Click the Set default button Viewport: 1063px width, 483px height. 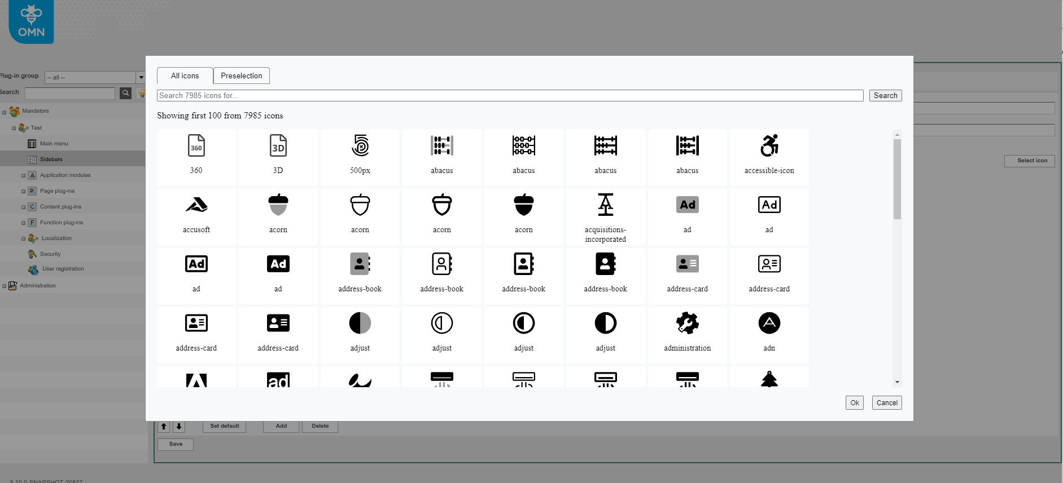224,426
